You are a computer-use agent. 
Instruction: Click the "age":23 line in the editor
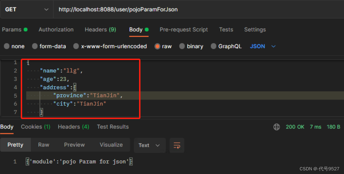55,79
